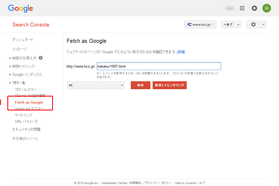Open the PC device type dropdown

point(96,85)
